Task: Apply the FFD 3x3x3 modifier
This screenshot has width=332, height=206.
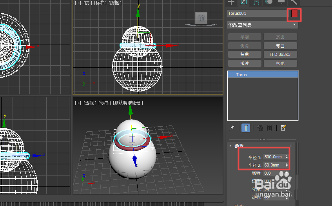Action: click(x=280, y=54)
